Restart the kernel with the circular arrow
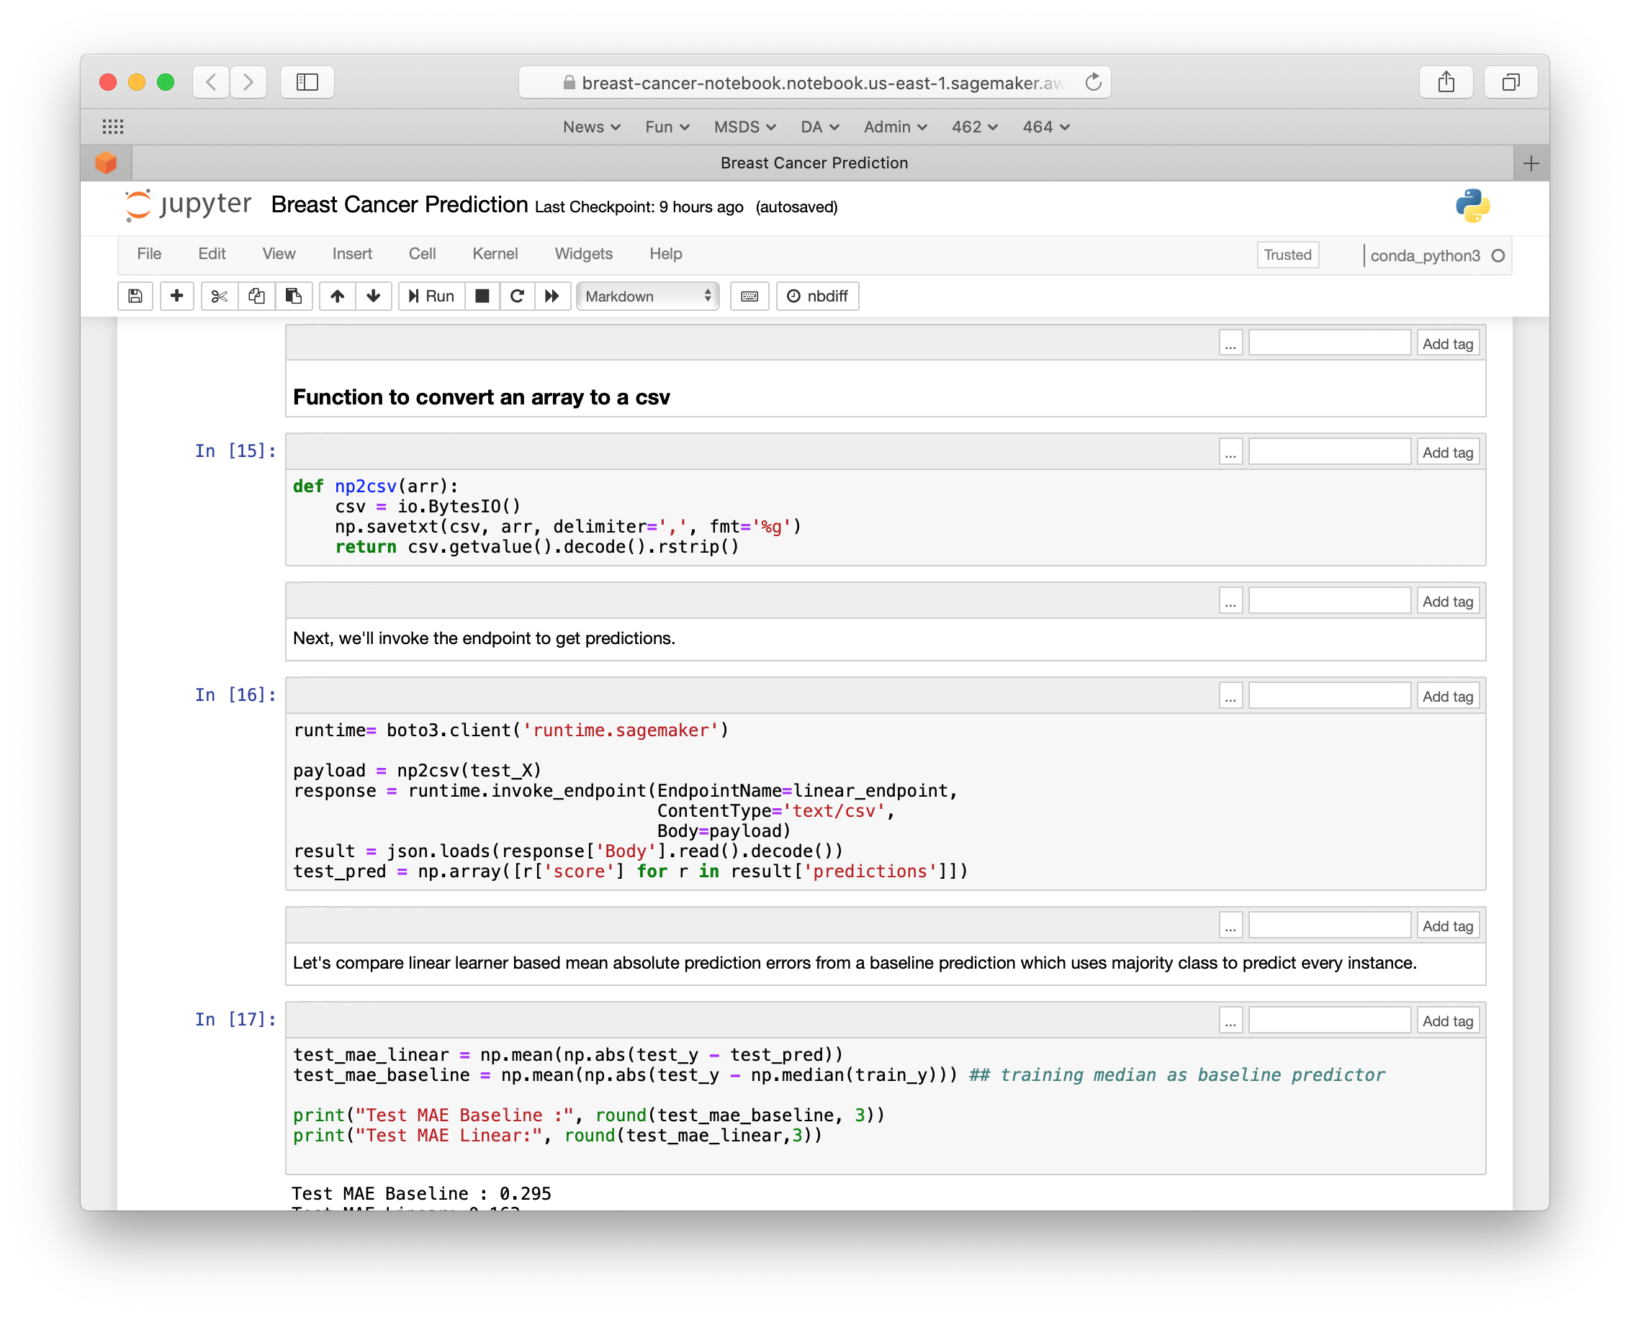Viewport: 1630px width, 1317px height. (517, 296)
